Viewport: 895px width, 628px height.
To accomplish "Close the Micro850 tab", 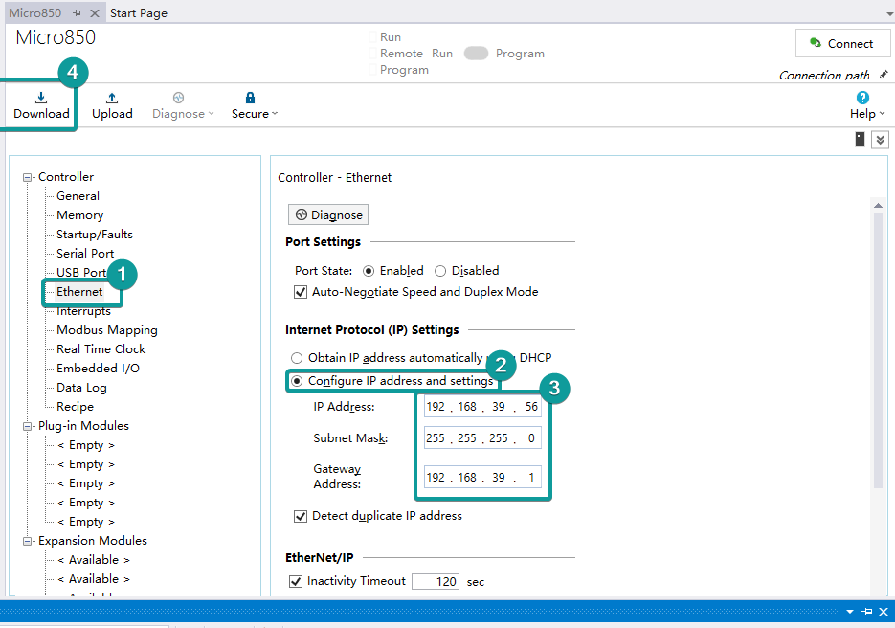I will click(94, 13).
